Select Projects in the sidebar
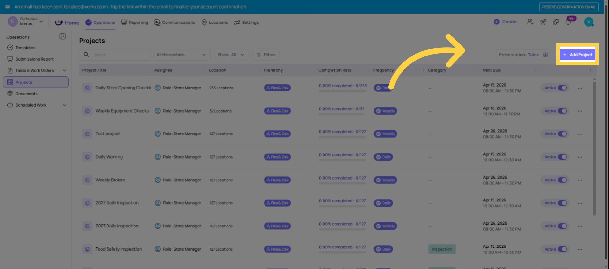 click(x=36, y=82)
